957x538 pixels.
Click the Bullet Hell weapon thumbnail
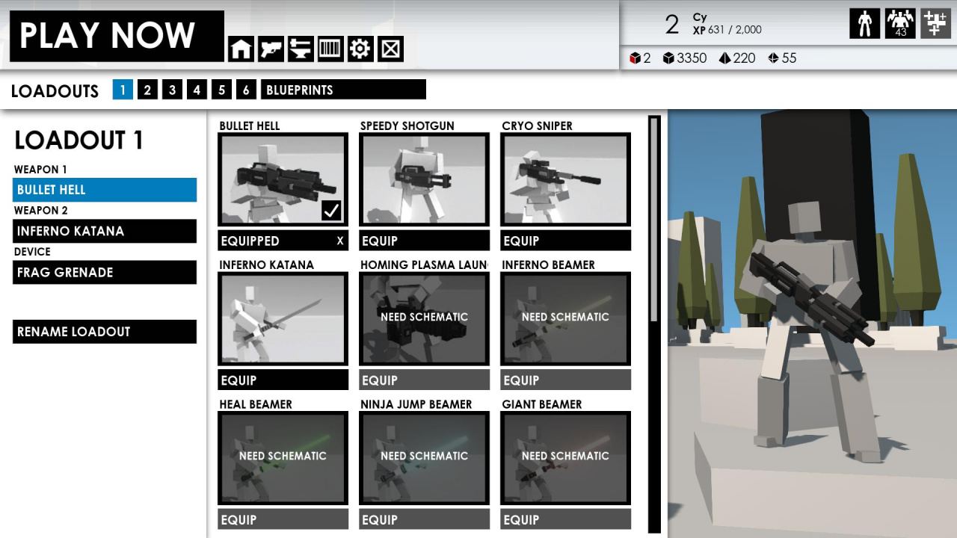(x=283, y=179)
